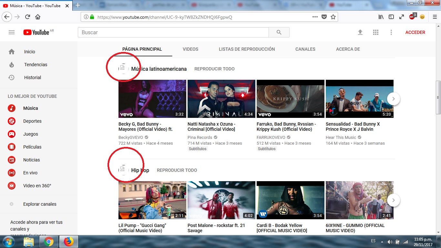Open the Becky G Mayores video title
This screenshot has width=441, height=248.
point(146,127)
